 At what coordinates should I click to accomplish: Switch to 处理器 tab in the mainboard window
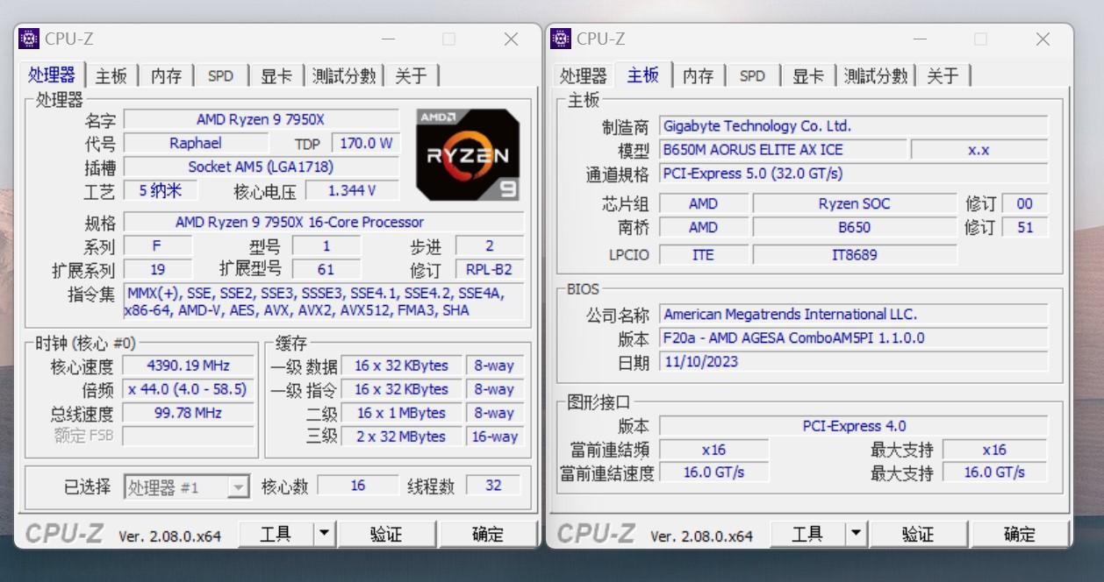pos(584,76)
